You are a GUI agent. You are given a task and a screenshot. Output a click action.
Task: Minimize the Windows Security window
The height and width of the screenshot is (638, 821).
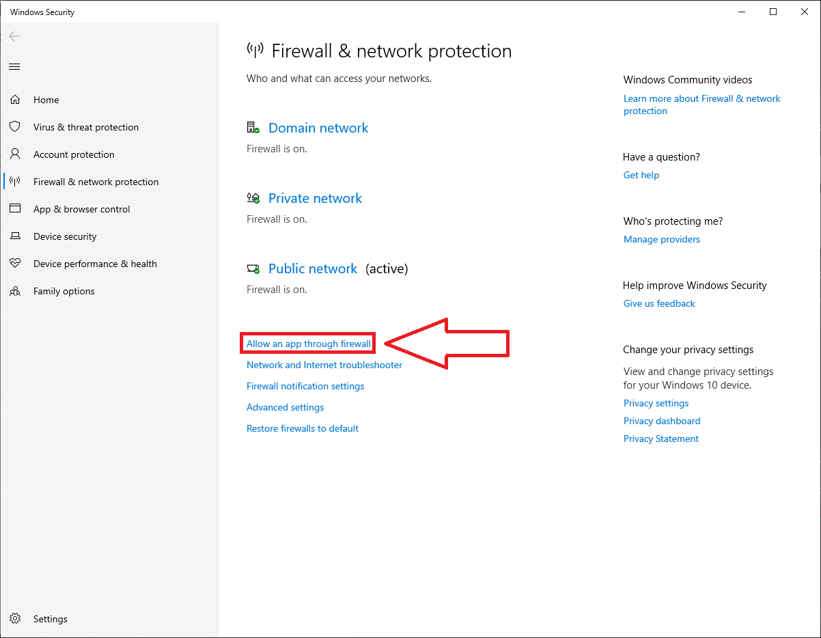coord(742,12)
